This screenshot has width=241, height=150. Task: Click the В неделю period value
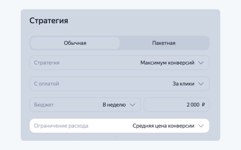coord(114,105)
